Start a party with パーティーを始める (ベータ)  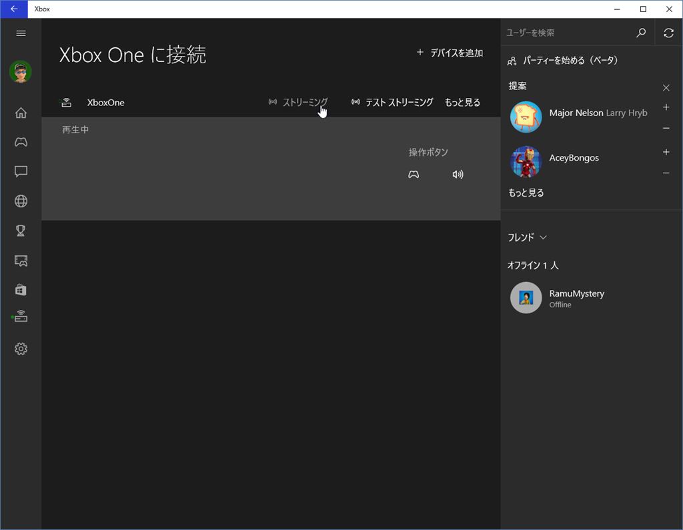click(563, 61)
